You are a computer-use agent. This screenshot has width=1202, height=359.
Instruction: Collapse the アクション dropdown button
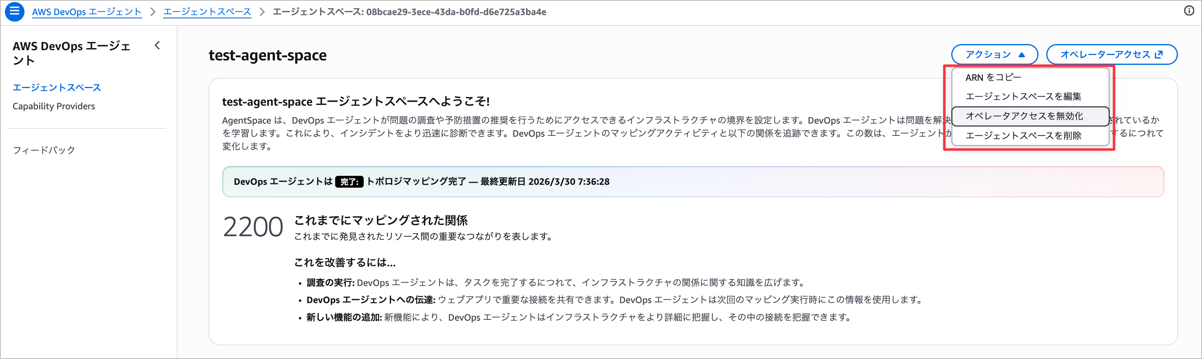(994, 55)
